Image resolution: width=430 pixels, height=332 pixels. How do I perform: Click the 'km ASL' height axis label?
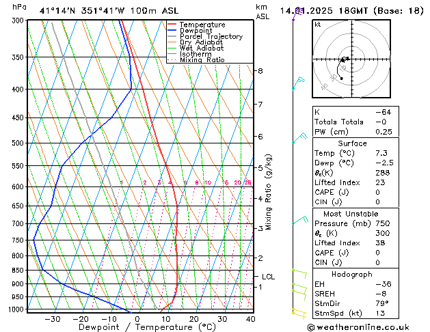(263, 12)
